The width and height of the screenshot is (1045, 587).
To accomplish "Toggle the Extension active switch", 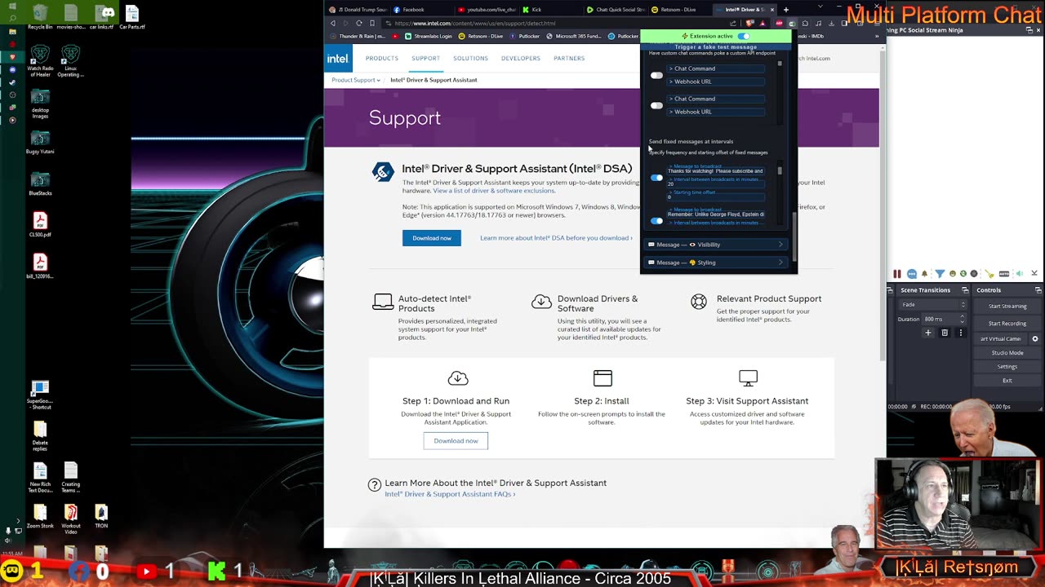I will (743, 36).
